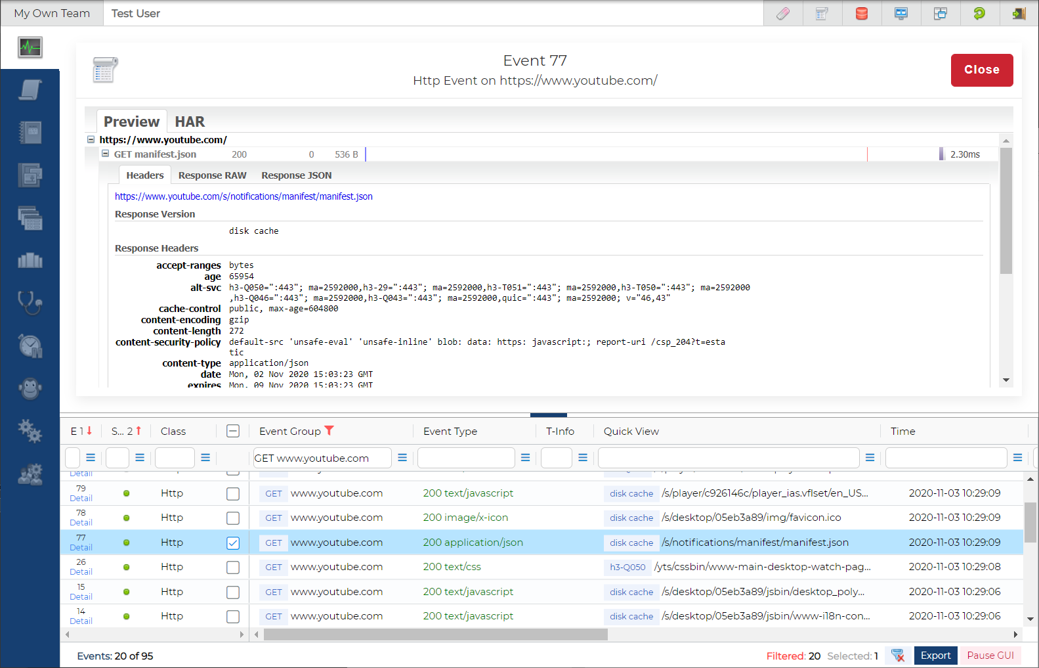Open the team users sidebar icon

pyautogui.click(x=30, y=474)
